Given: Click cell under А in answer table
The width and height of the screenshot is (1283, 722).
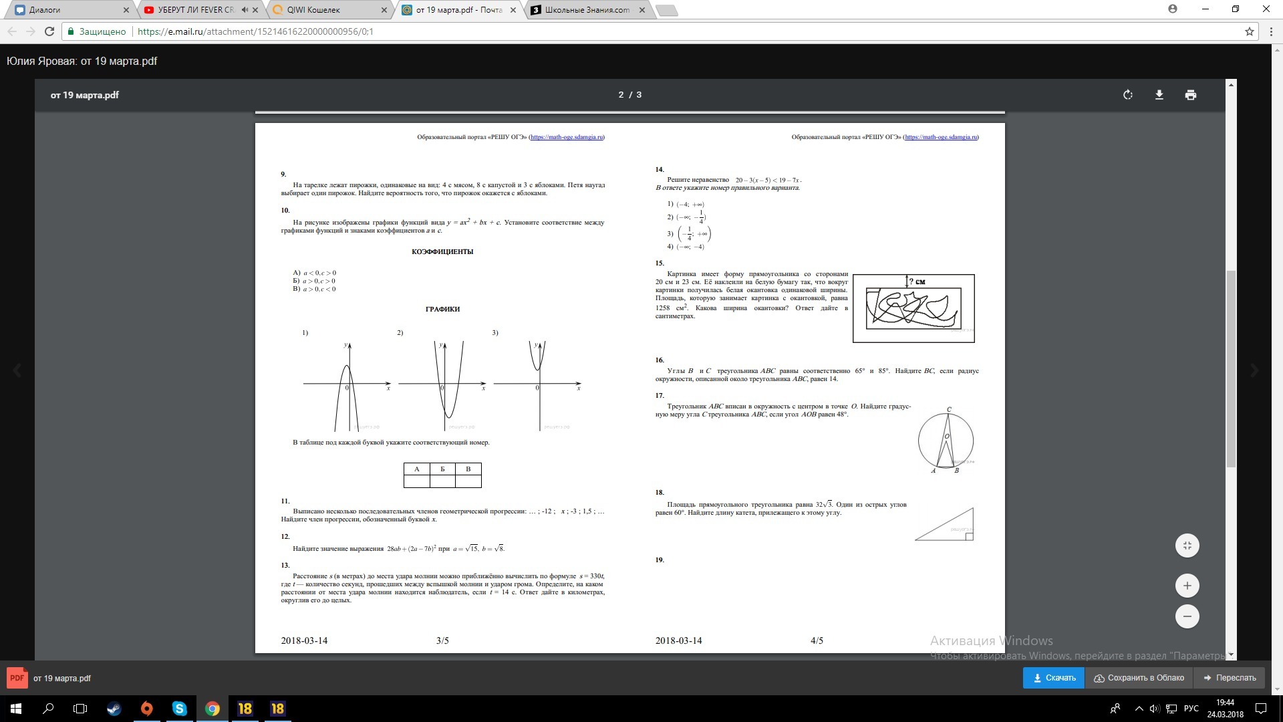Looking at the screenshot, I should [417, 481].
